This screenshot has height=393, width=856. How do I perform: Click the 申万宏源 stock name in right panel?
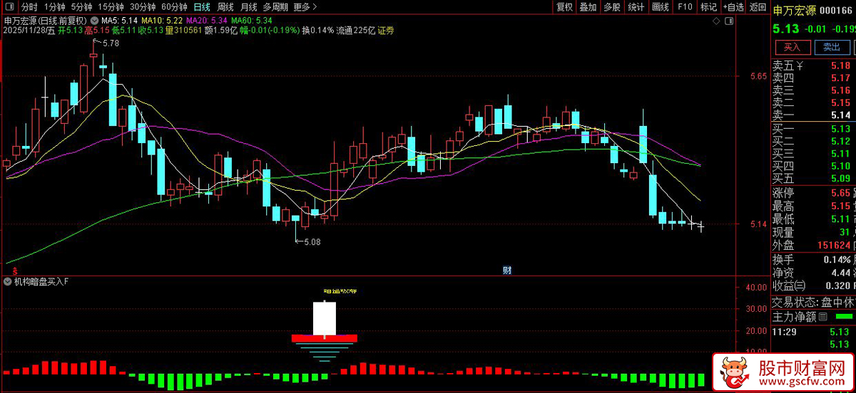click(796, 9)
